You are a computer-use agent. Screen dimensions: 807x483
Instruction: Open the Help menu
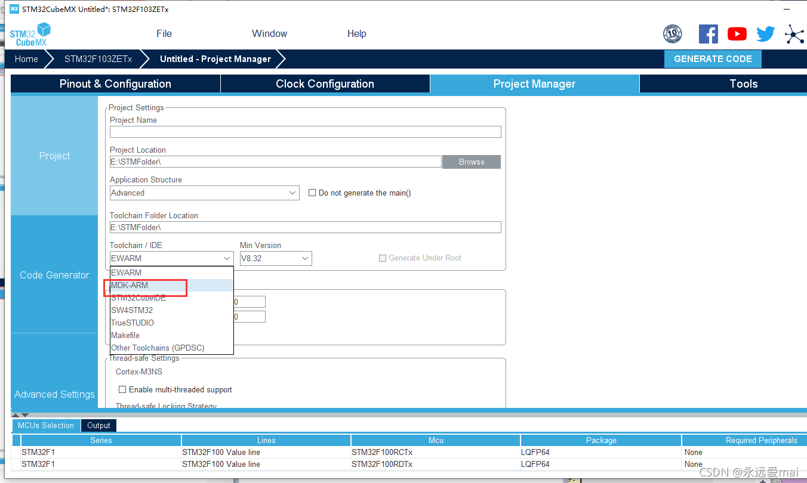pos(357,34)
